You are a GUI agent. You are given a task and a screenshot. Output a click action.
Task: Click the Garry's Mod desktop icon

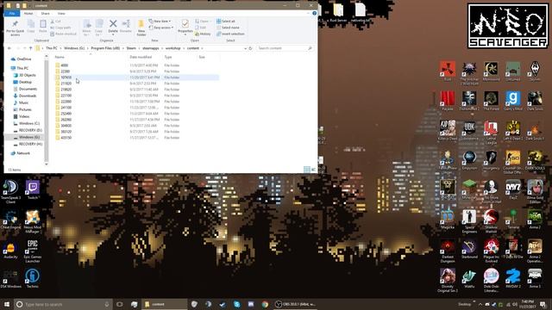pyautogui.click(x=513, y=101)
